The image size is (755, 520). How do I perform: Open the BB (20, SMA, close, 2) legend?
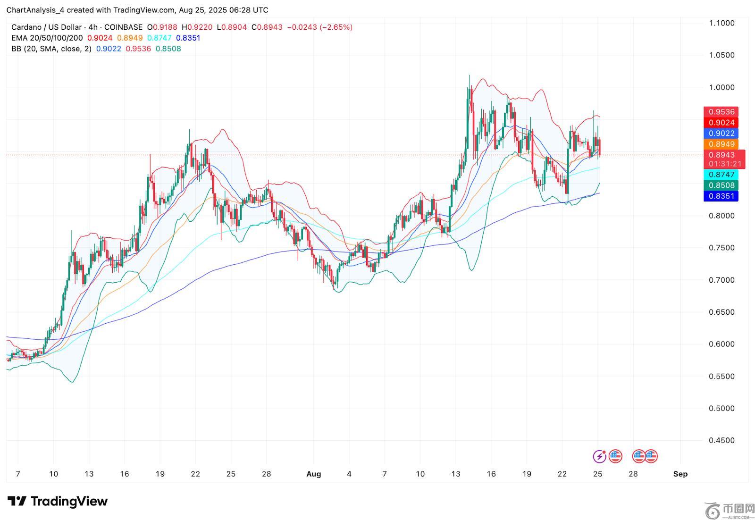[51, 49]
